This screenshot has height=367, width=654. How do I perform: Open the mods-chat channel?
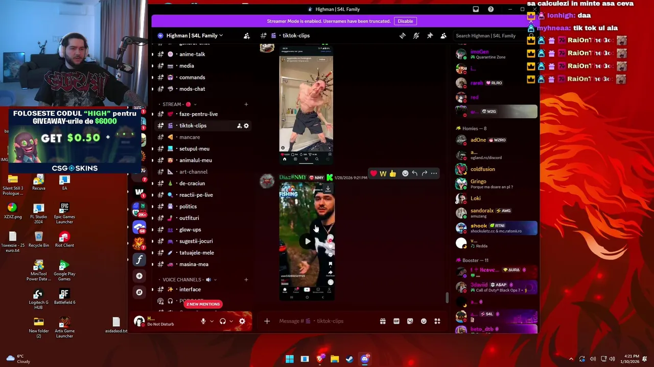pyautogui.click(x=203, y=89)
